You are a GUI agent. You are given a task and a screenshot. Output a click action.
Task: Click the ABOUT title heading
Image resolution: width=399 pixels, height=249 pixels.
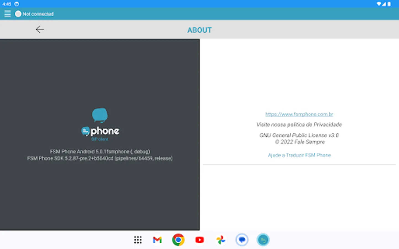click(199, 30)
